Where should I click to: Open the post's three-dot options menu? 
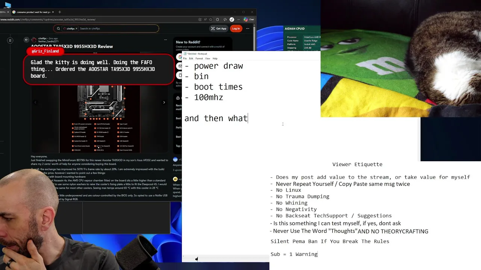coord(165,40)
